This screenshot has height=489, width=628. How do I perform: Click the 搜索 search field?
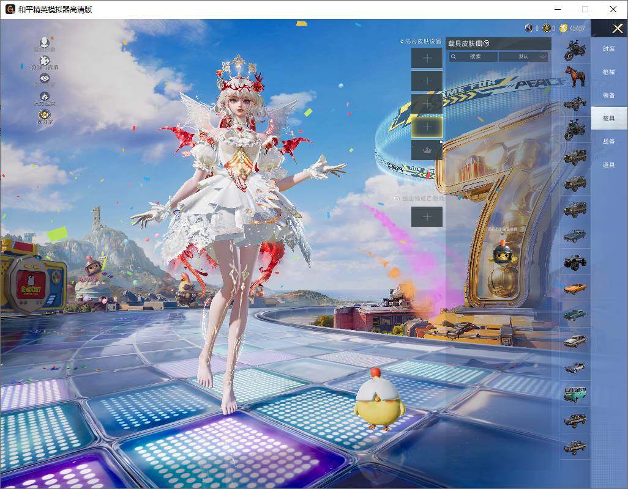[473, 57]
